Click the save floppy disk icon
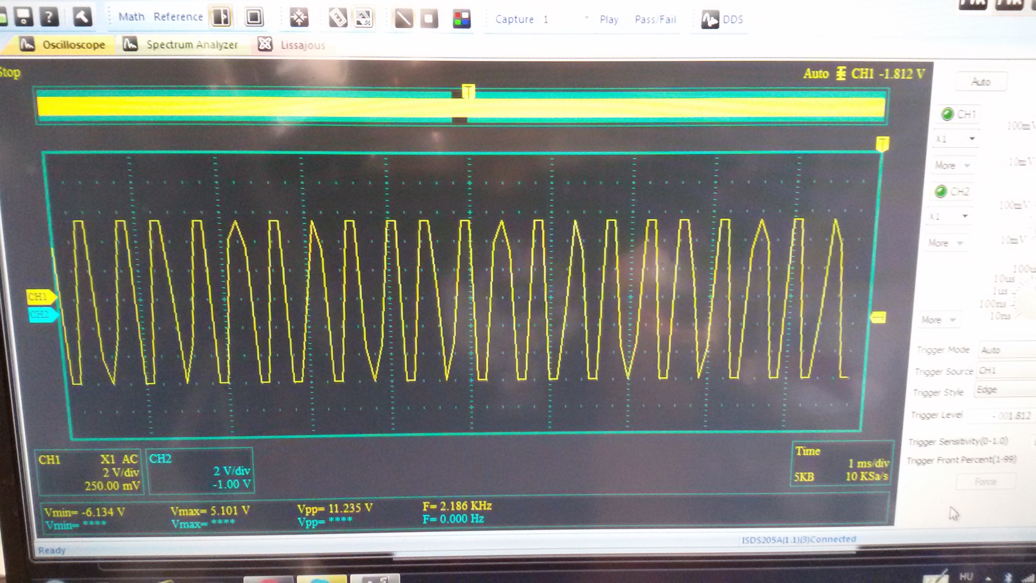 (23, 16)
